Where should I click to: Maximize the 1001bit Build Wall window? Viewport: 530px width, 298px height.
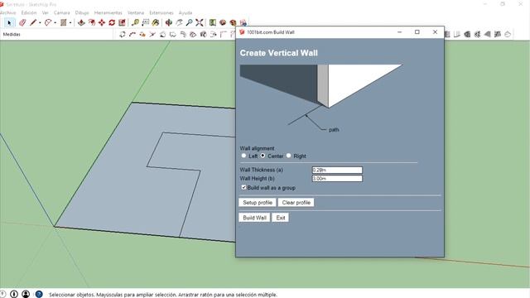417,32
